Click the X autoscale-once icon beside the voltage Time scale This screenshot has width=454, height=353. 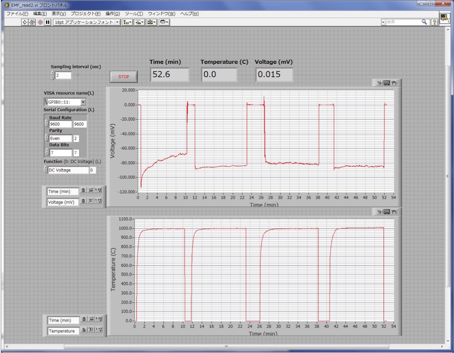(x=91, y=190)
